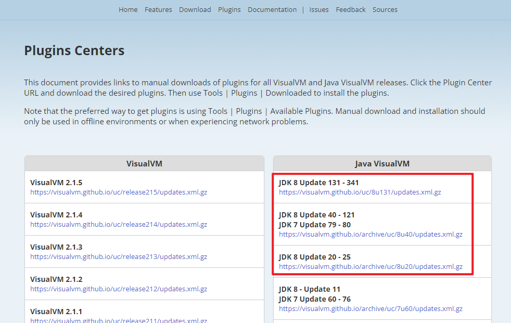Viewport: 511px width, 323px height.
Task: Open the release215 updates.xml.gz link
Action: 119,192
